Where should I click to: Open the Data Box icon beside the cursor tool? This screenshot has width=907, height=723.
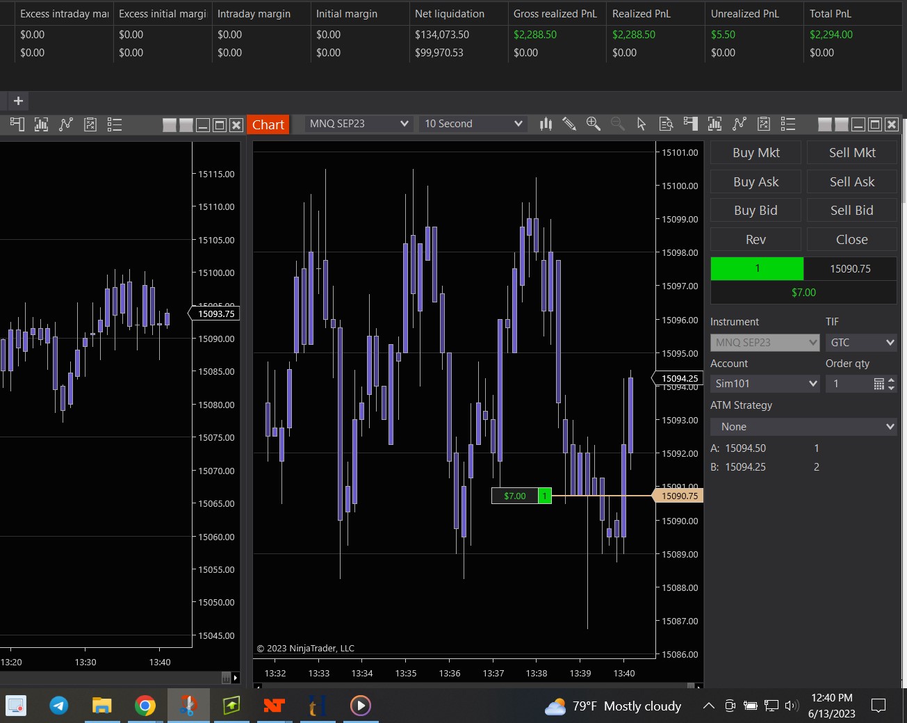coord(666,124)
